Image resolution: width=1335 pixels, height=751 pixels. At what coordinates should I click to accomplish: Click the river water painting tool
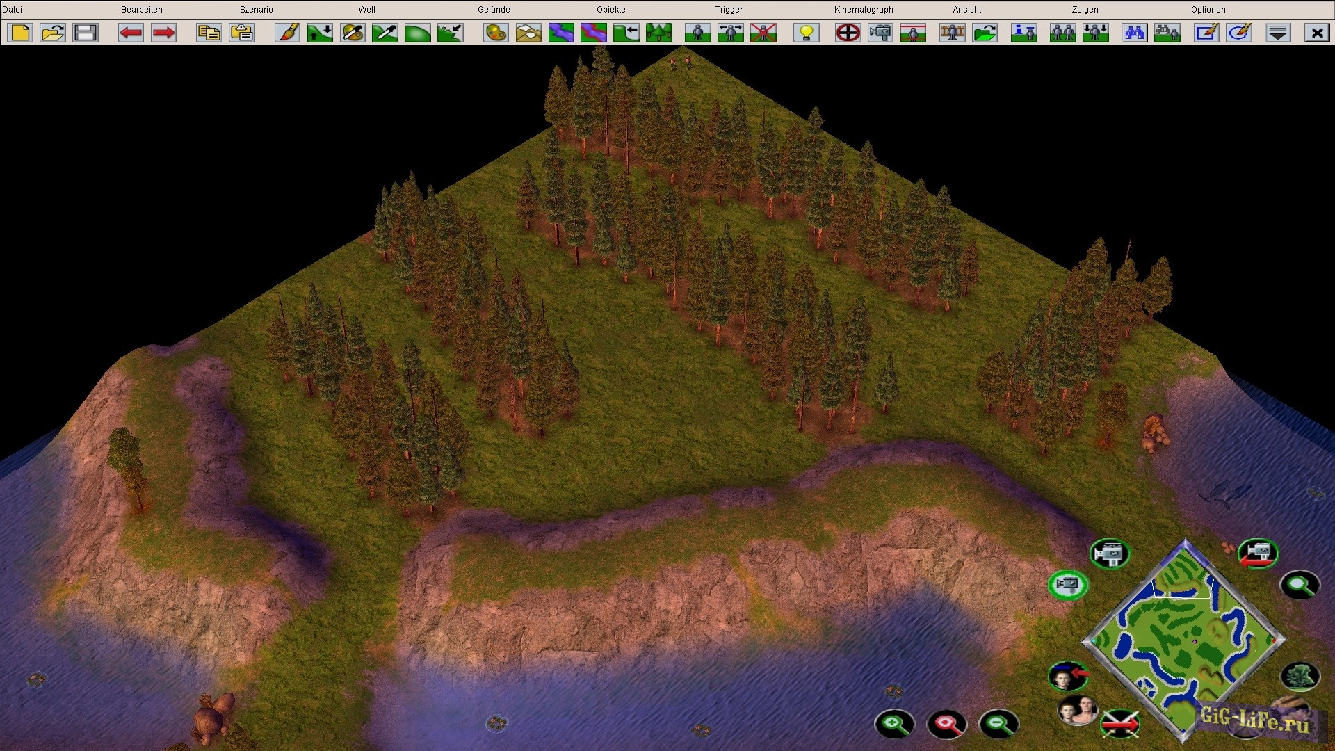click(x=561, y=33)
